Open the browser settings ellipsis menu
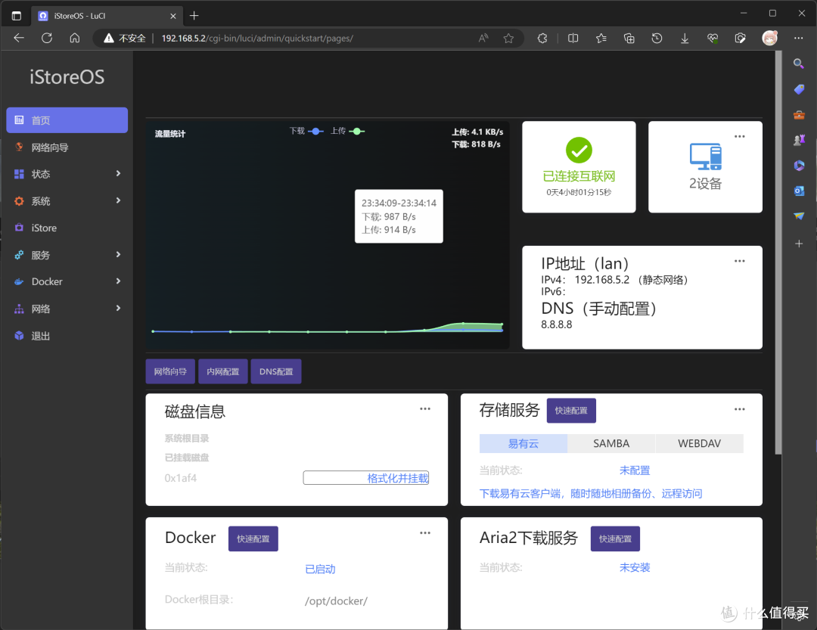817x630 pixels. [798, 38]
